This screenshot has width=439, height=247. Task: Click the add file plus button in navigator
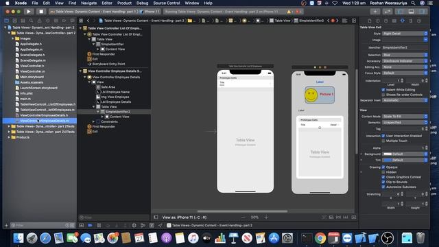tap(6, 226)
